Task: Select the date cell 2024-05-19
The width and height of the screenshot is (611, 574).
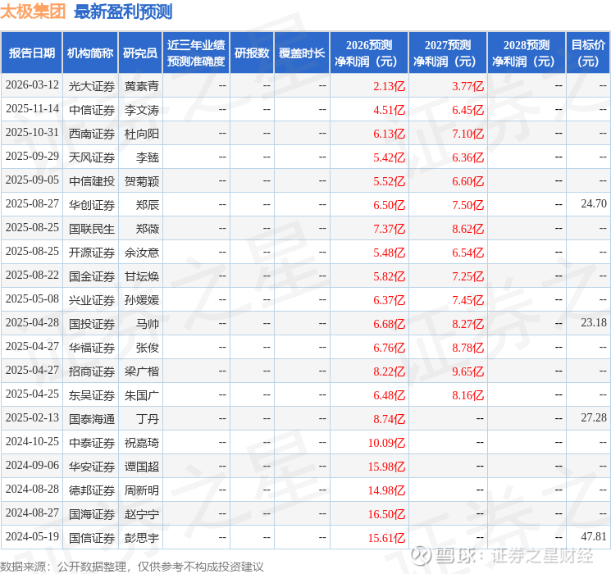Action: coord(32,537)
